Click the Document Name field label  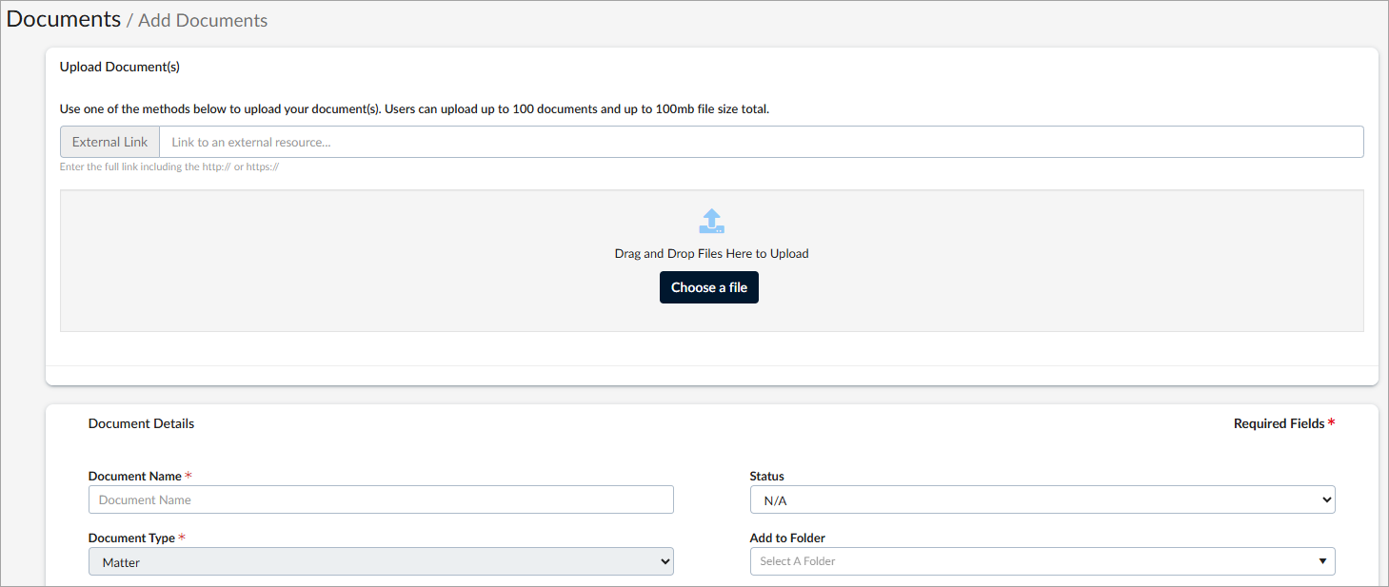click(134, 476)
